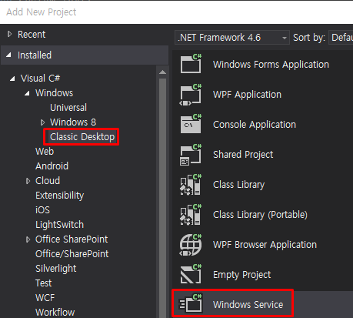Select the Installed category
The height and width of the screenshot is (318, 353).
click(x=35, y=55)
